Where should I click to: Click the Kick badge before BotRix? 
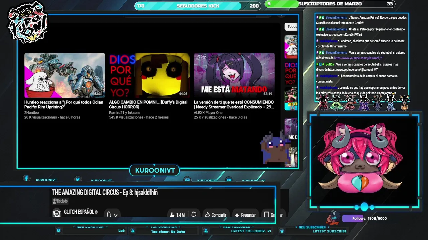click(x=317, y=64)
